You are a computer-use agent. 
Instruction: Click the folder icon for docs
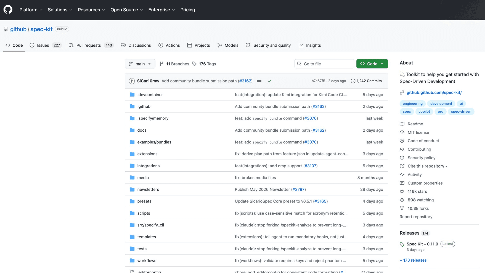pos(132,130)
